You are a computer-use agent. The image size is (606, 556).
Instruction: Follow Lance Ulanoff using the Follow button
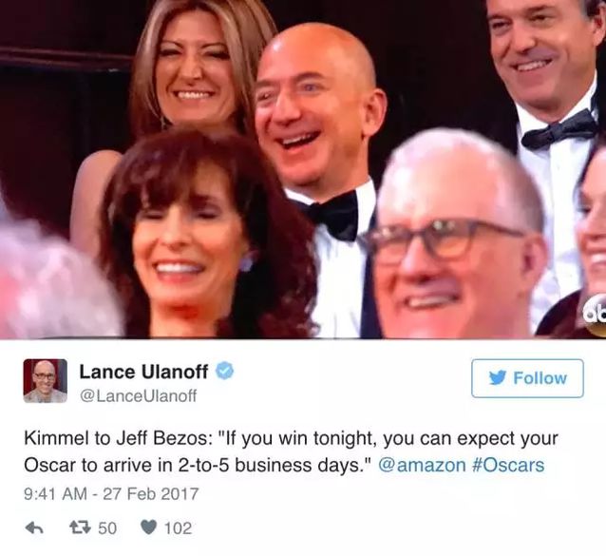527,378
